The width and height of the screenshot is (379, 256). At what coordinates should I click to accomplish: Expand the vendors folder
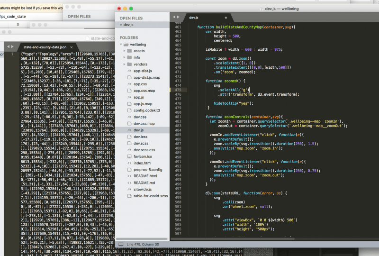pyautogui.click(x=125, y=64)
